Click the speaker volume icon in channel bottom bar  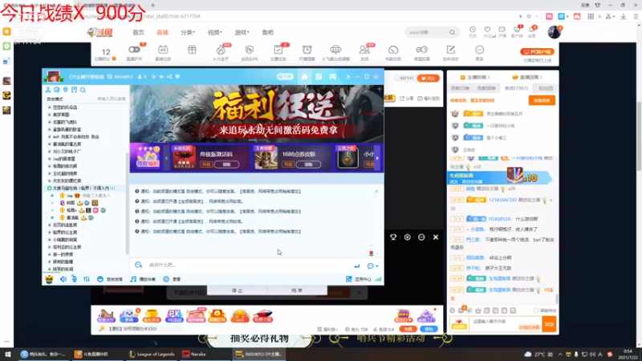pyautogui.click(x=63, y=279)
